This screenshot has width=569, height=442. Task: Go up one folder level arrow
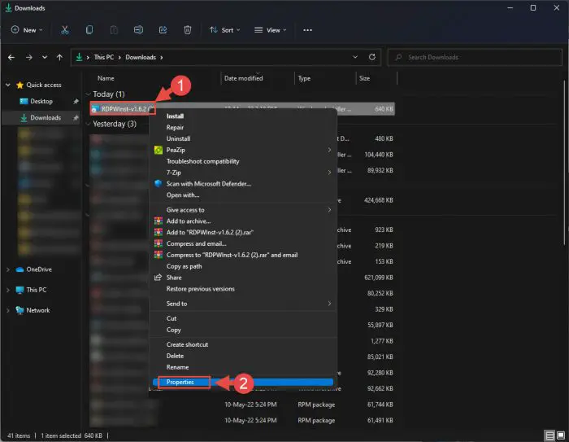coord(59,57)
